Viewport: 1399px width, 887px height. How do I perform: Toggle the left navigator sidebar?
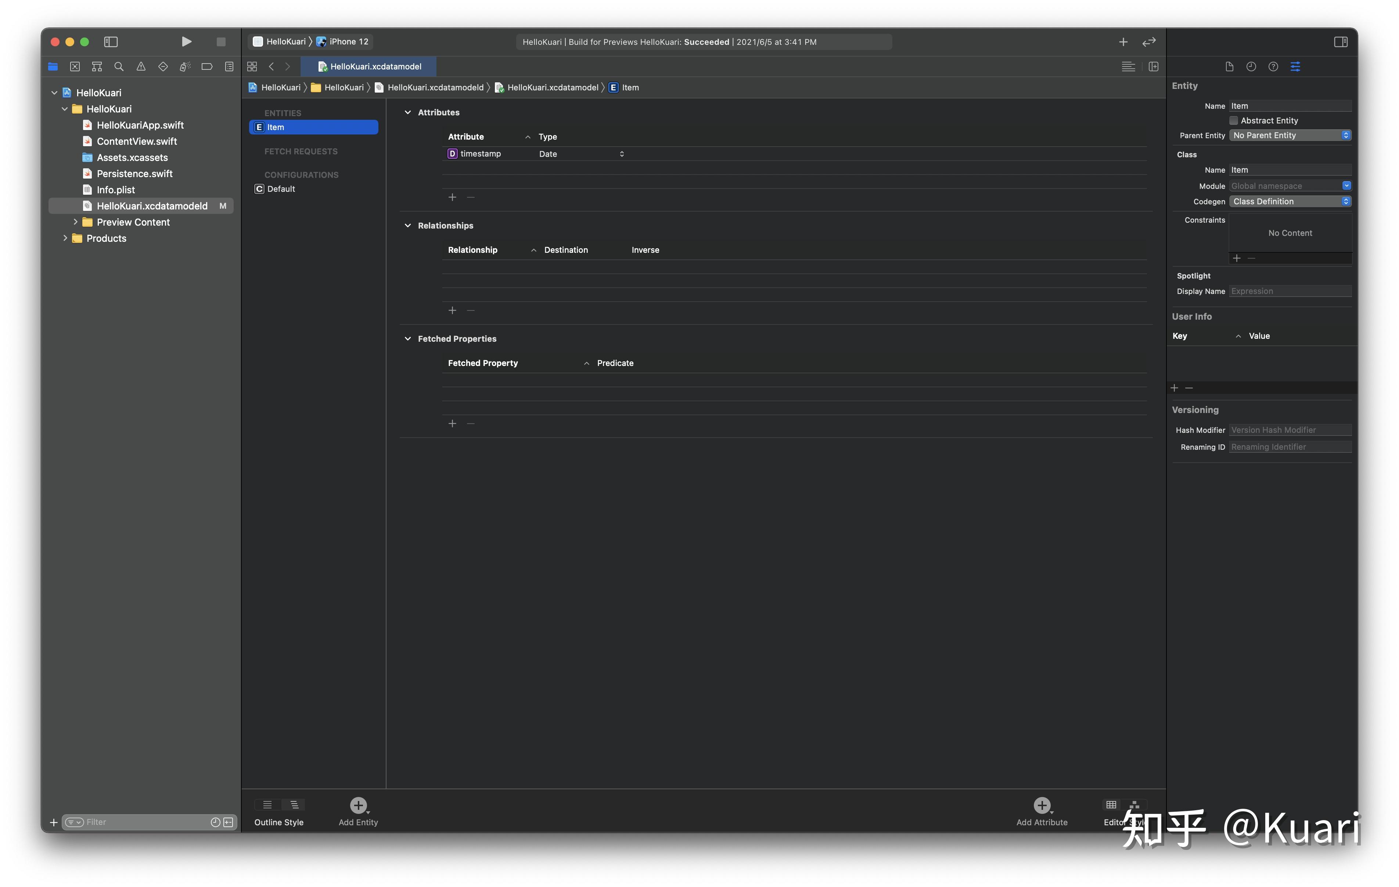[x=110, y=41]
